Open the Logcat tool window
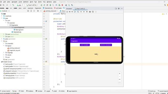The image size is (168, 94). tap(47, 91)
